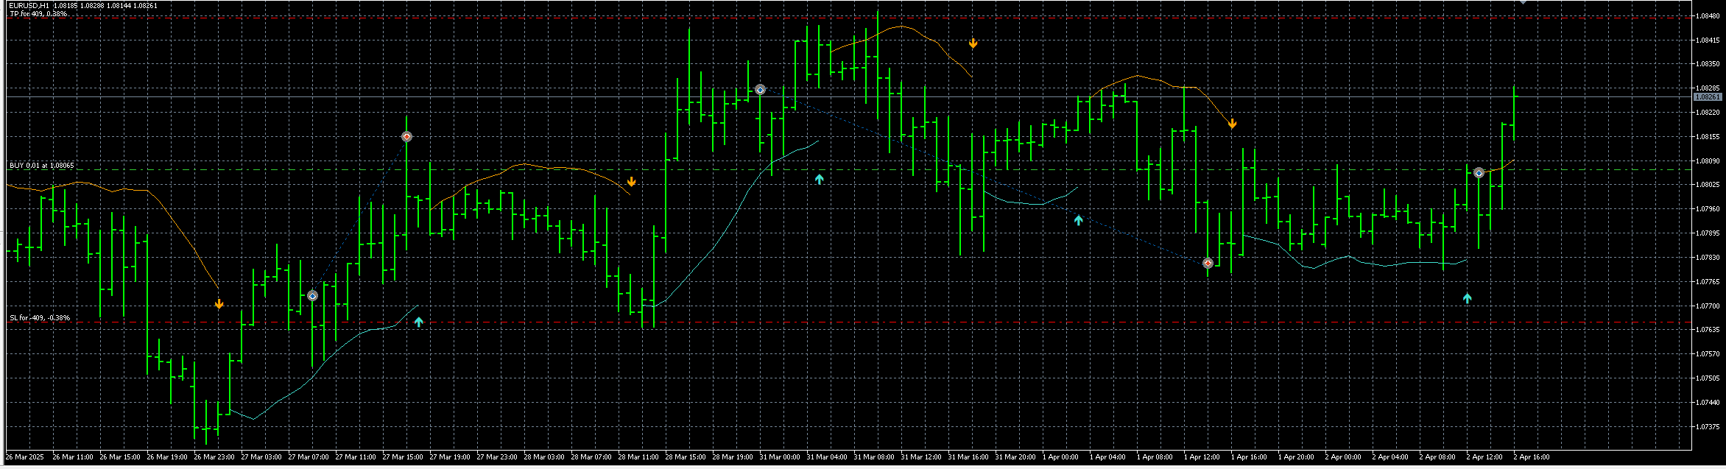
Task: Click the '27 Mar 15:00' time axis label
Action: click(403, 457)
